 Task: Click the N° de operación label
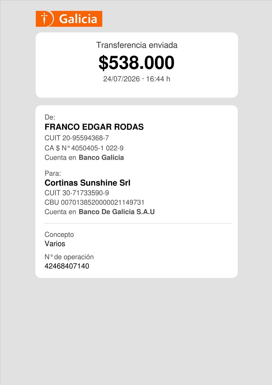69,257
